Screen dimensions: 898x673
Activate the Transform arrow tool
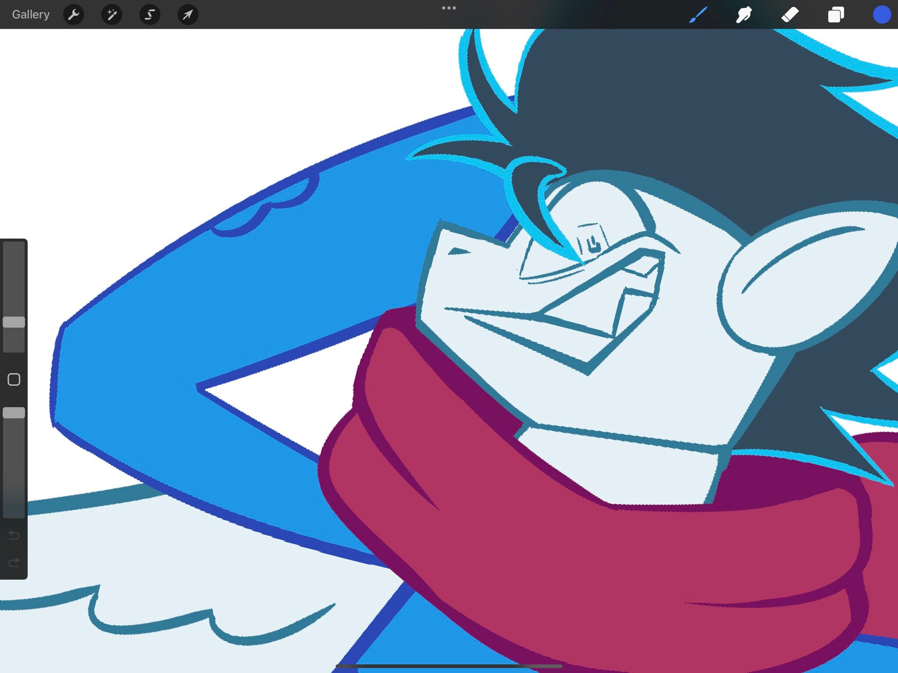point(188,14)
